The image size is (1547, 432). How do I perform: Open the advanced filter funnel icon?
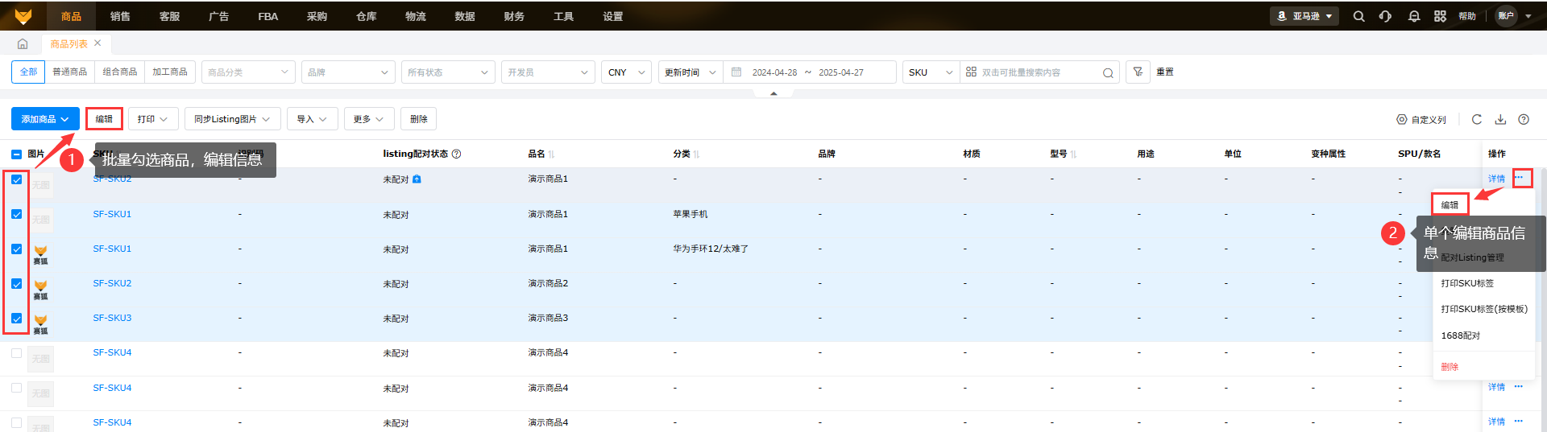[x=1138, y=72]
